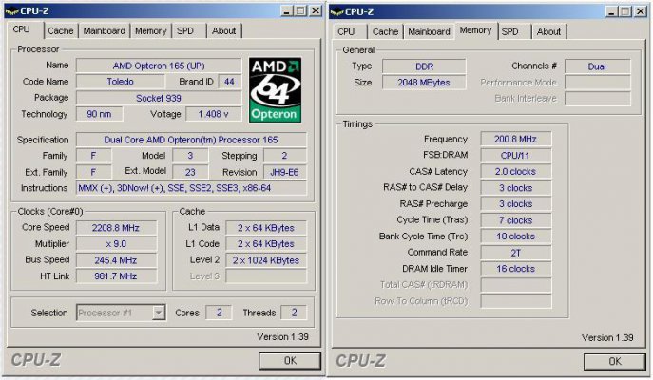Click the memory Frequency value 200.8 MHz
Screen dimensions: 653x380
pos(516,139)
